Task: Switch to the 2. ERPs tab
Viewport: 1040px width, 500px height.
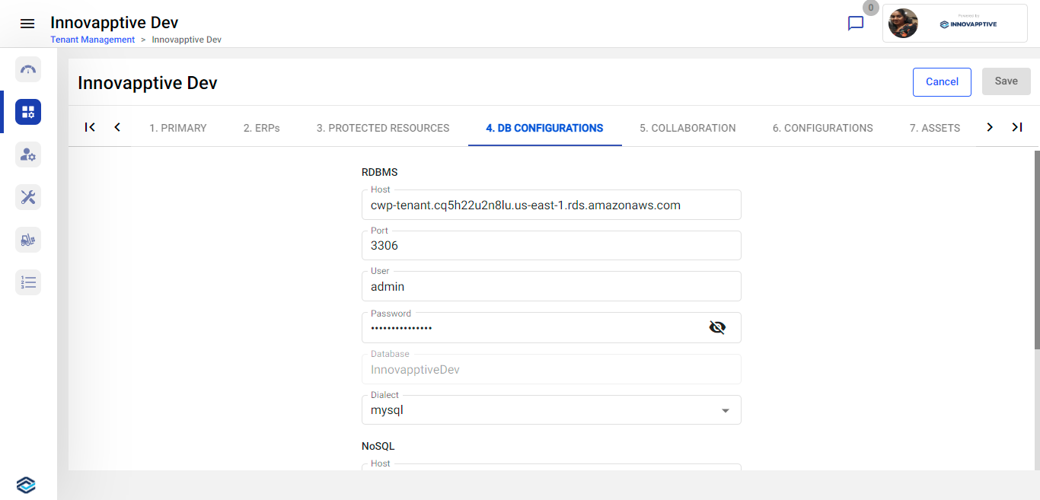Action: [x=262, y=128]
